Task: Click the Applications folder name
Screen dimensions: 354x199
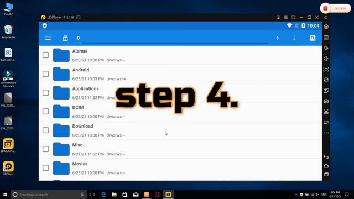Action: (x=86, y=88)
